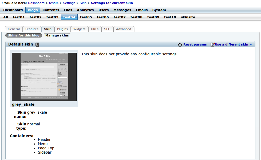The width and height of the screenshot is (261, 160).
Task: Switch to the Widgets tab
Action: pos(79,29)
